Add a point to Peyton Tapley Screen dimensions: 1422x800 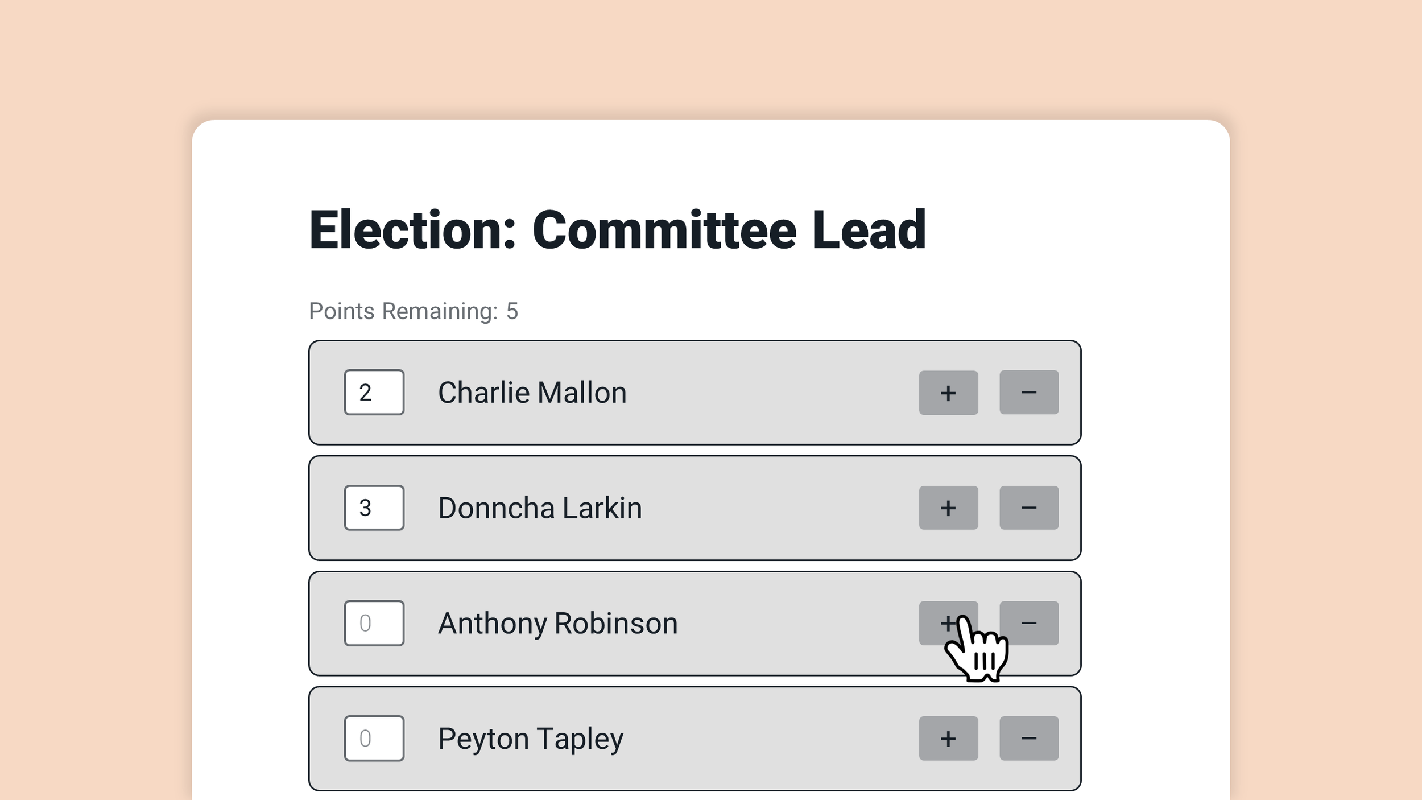point(948,739)
